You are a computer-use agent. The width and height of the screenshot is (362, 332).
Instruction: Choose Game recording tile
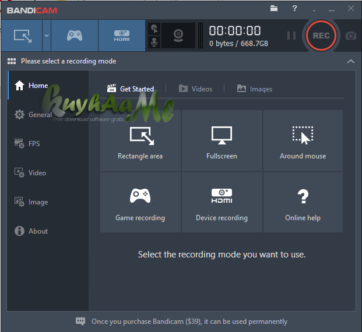[140, 202]
